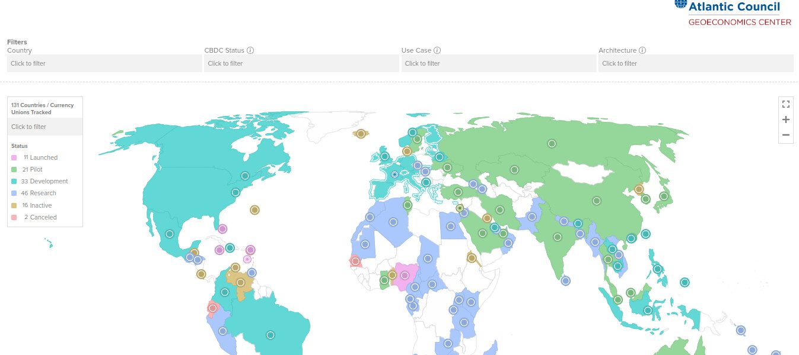Toggle the Canceled status filter

(40, 217)
